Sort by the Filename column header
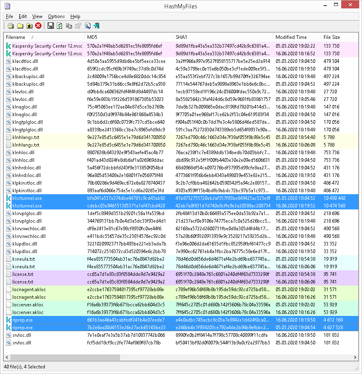The width and height of the screenshot is (362, 374). point(44,37)
